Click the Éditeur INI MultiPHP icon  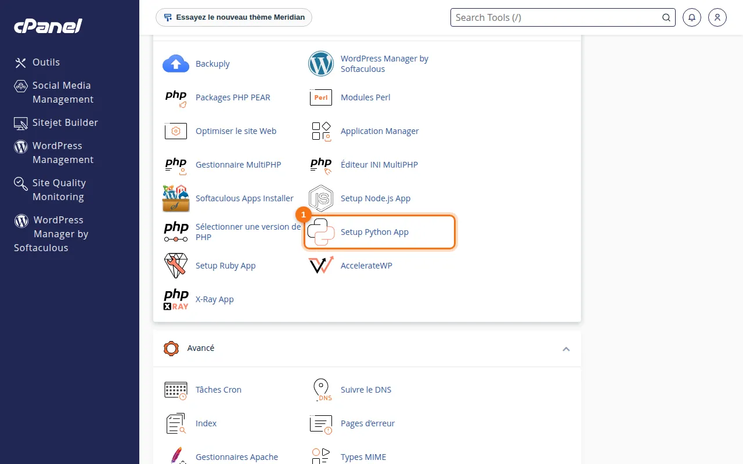coord(321,165)
